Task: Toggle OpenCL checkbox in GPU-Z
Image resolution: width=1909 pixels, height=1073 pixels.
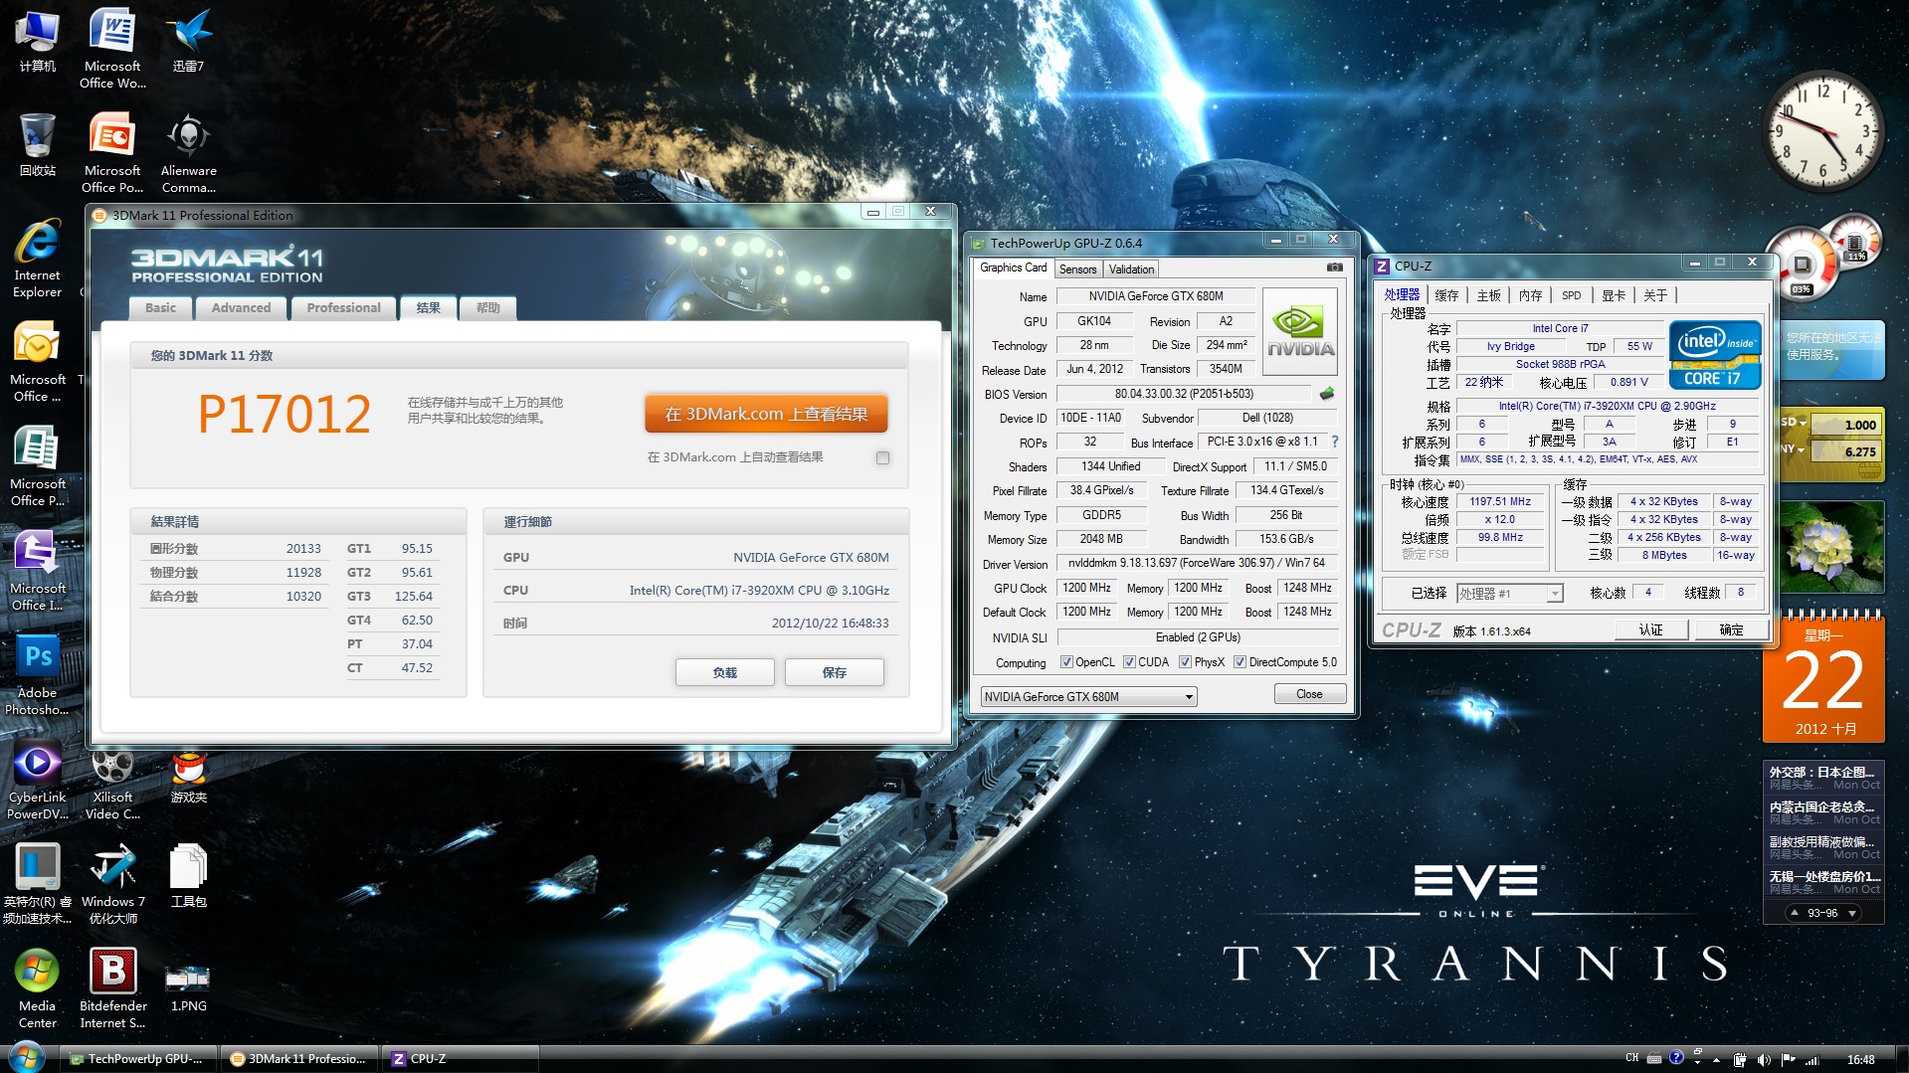Action: tap(1066, 662)
